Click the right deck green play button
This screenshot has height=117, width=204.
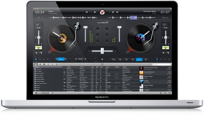click(x=166, y=48)
